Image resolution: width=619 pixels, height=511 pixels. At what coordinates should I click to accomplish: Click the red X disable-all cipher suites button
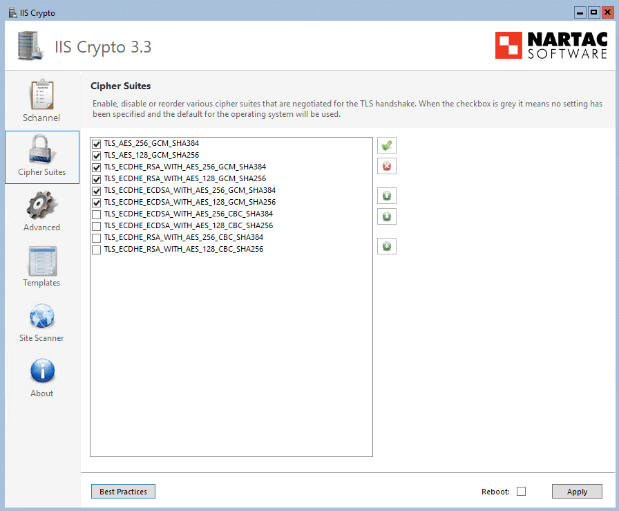[386, 166]
